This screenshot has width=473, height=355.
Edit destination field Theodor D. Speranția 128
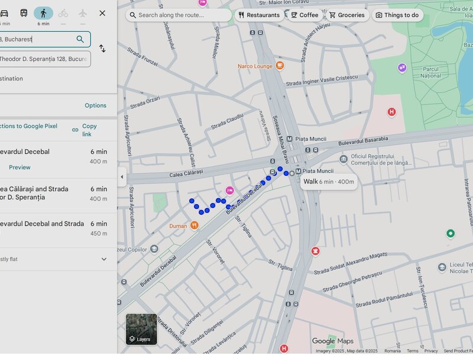(x=46, y=59)
